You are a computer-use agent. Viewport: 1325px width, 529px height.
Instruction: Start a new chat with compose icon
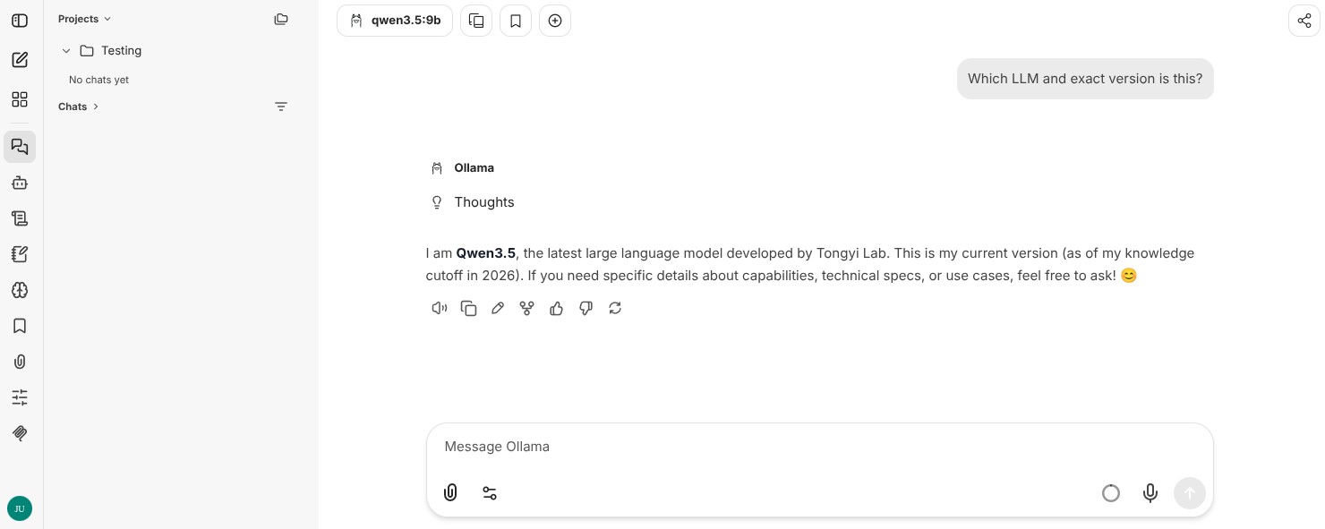[20, 60]
